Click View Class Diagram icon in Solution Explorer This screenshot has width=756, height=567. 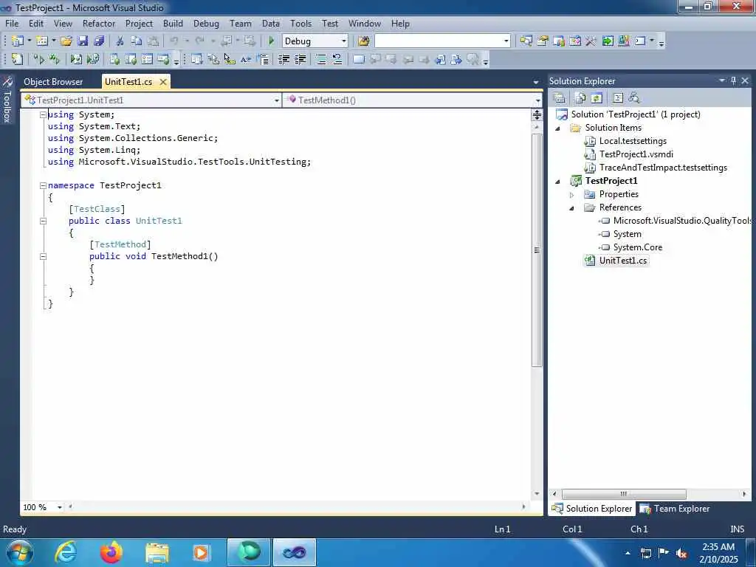coord(634,98)
